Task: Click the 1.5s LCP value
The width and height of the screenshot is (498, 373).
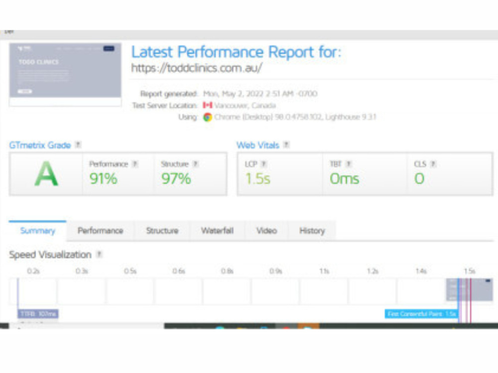Action: (257, 179)
